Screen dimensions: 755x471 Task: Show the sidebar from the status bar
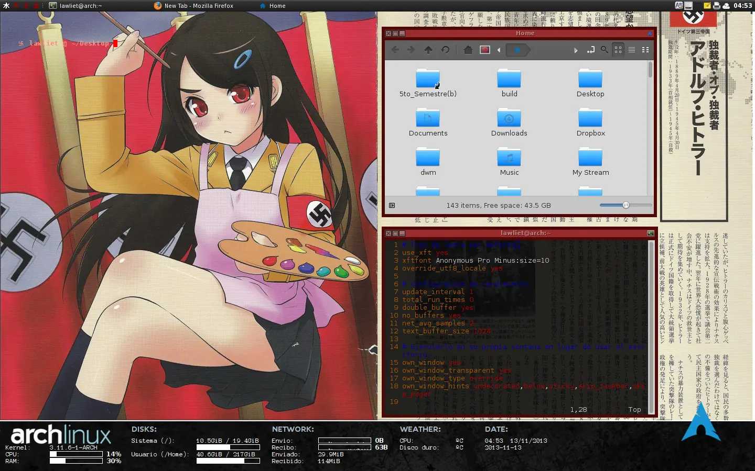392,205
